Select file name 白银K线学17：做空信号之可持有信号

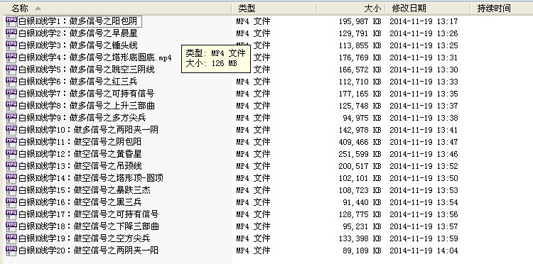[88, 214]
